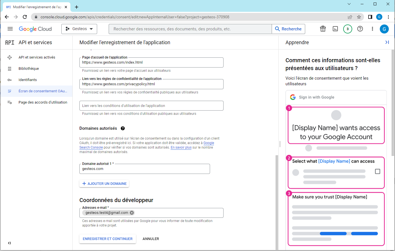Open the Google Cloud main navigation menu
This screenshot has height=251, width=395.
tap(10, 29)
